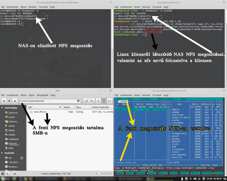The height and width of the screenshot is (181, 227).
Task: Select teszt_file.txt in the file list
Action: point(40,112)
